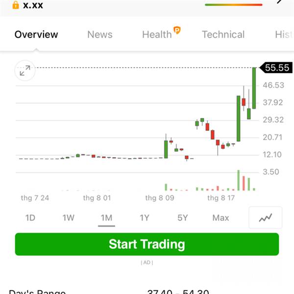Open the chart type line icon button
This screenshot has height=294, width=294.
click(265, 218)
